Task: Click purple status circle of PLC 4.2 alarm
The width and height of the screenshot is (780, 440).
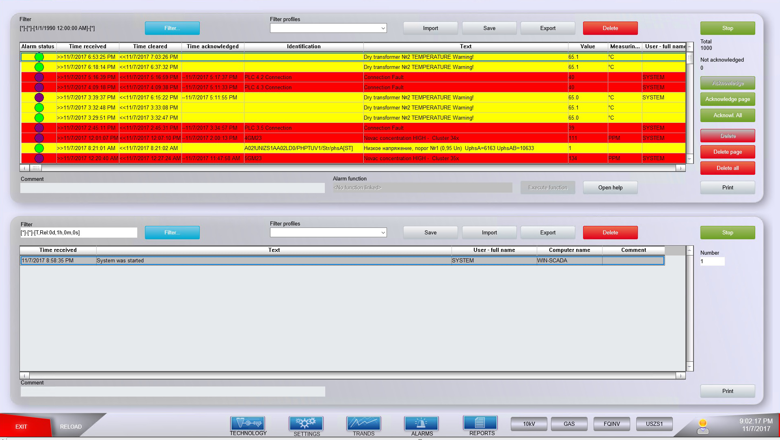Action: pos(39,77)
